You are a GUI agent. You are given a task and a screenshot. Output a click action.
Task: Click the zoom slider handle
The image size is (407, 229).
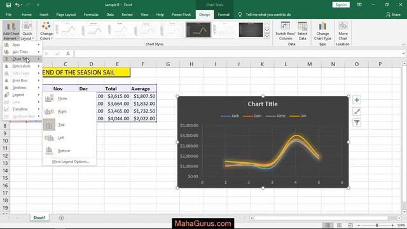click(x=377, y=225)
